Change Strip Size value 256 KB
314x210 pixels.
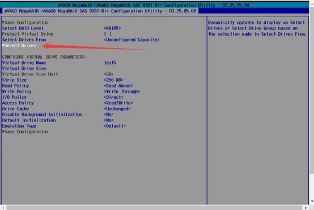point(113,80)
